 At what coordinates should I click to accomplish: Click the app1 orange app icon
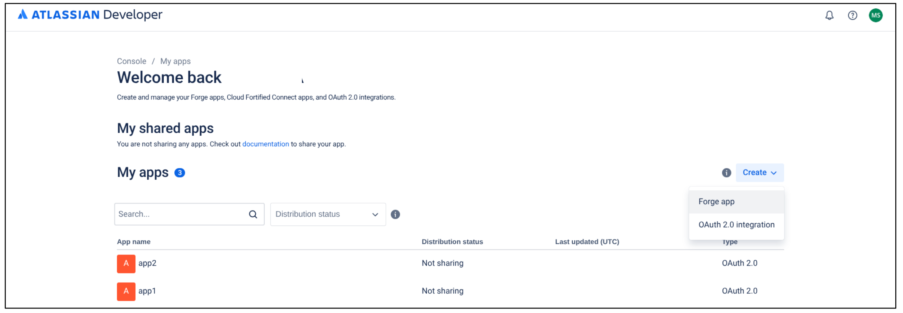126,291
